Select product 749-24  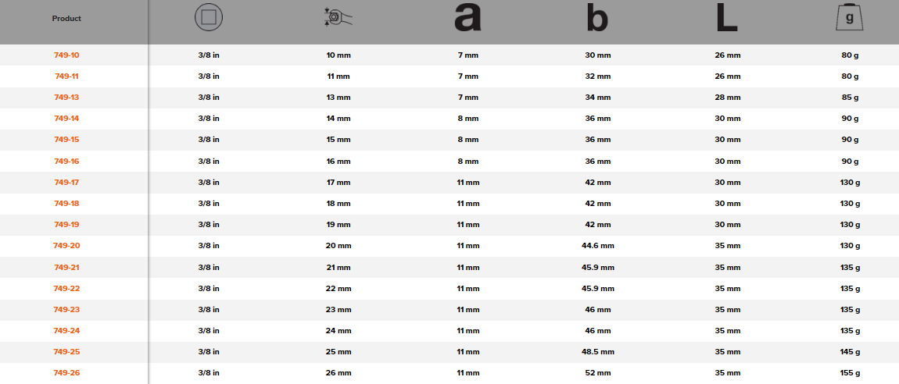[66, 331]
